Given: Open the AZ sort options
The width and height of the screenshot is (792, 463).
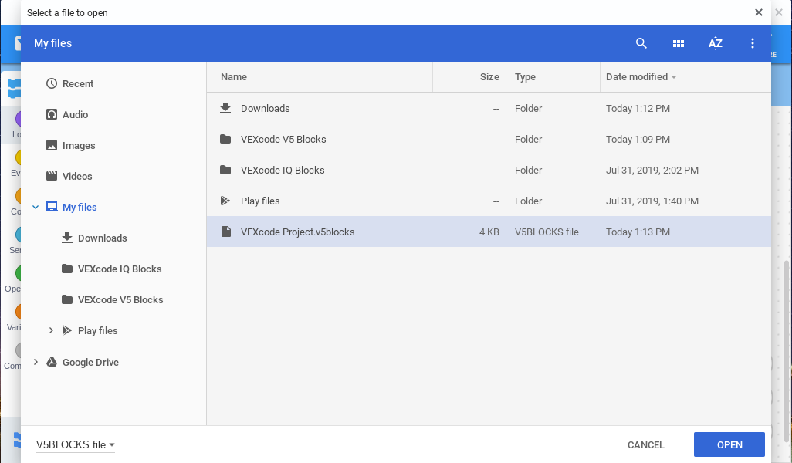Looking at the screenshot, I should 716,43.
